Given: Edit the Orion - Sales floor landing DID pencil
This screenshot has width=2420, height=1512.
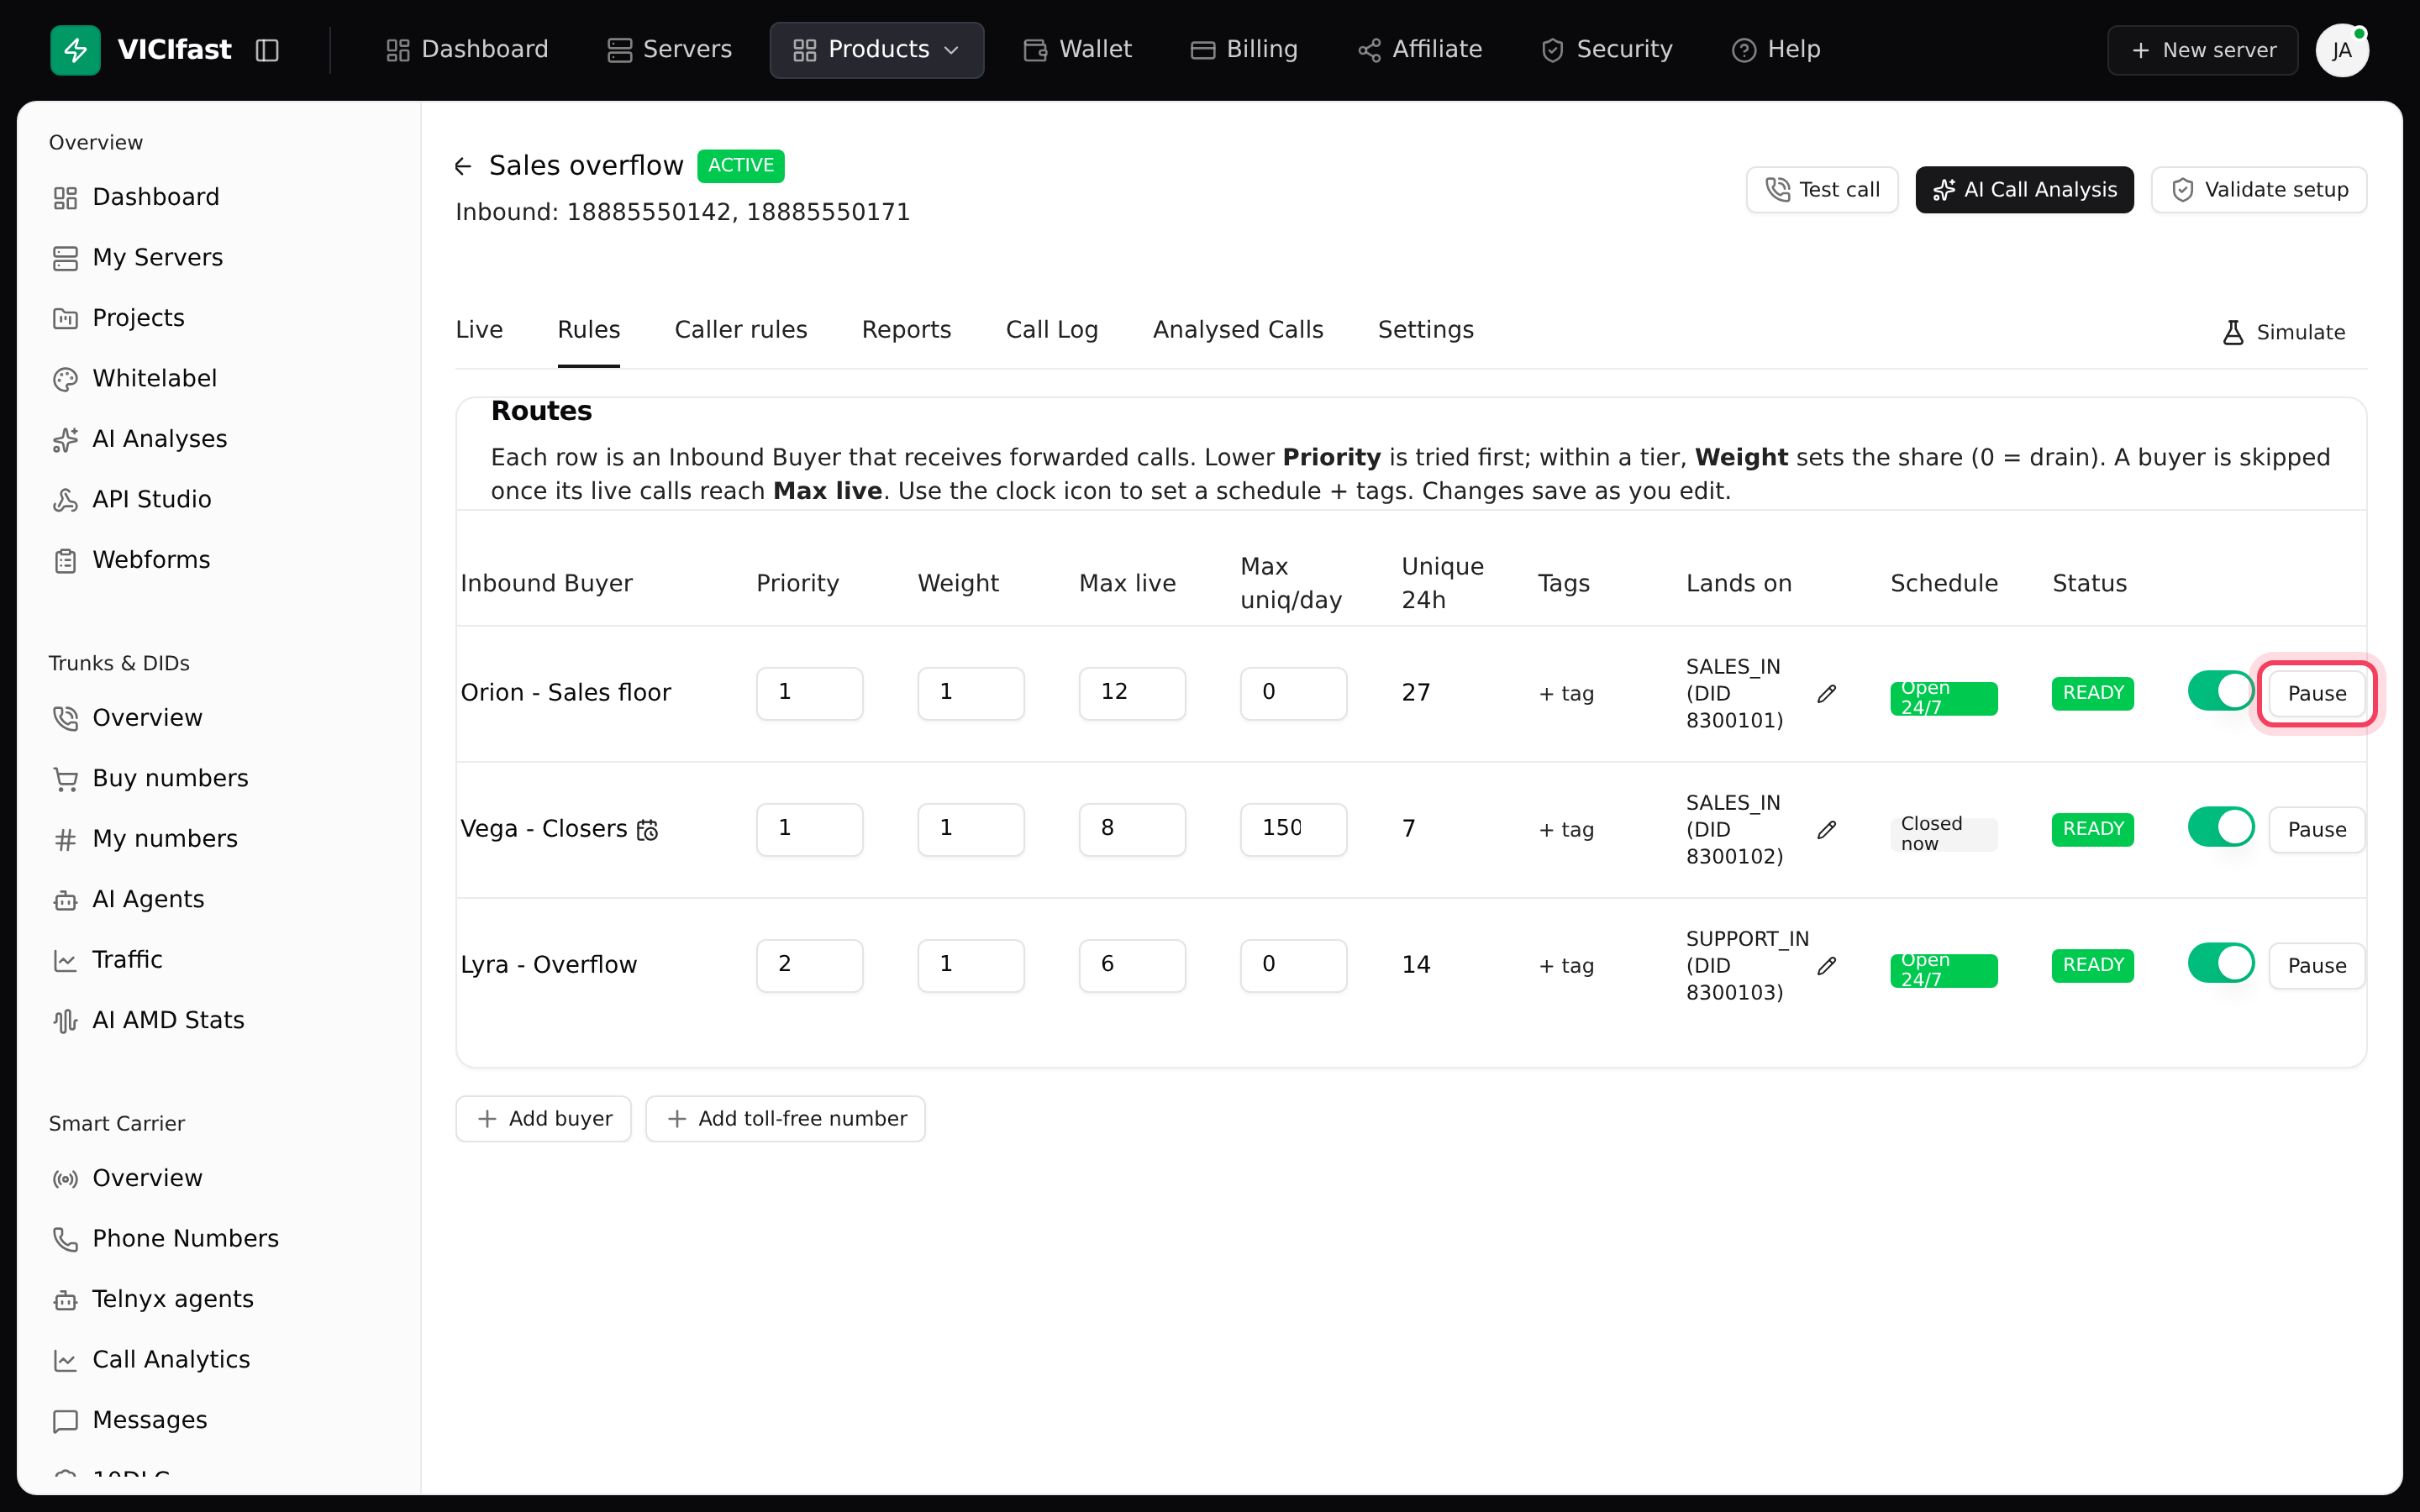Looking at the screenshot, I should point(1826,693).
